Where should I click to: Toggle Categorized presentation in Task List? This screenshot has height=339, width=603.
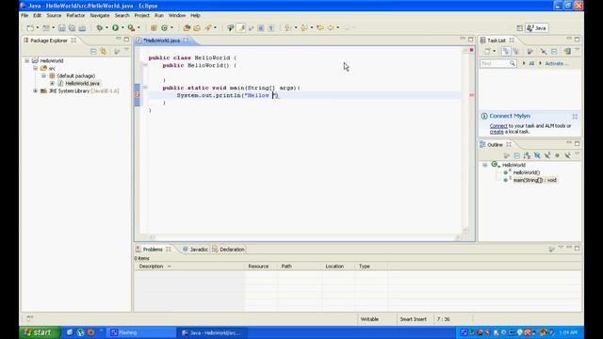tap(506, 51)
